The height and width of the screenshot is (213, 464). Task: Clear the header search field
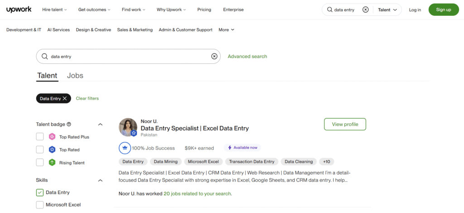point(366,10)
